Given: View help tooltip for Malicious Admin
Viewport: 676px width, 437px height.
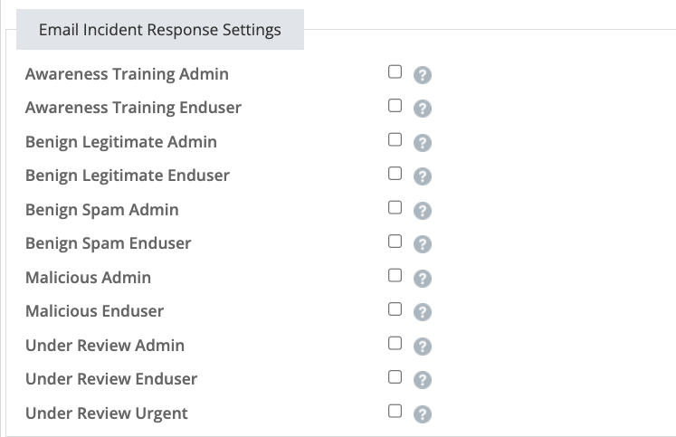Looking at the screenshot, I should [423, 279].
